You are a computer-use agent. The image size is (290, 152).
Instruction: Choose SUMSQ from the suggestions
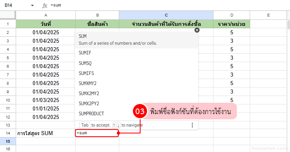137,63
